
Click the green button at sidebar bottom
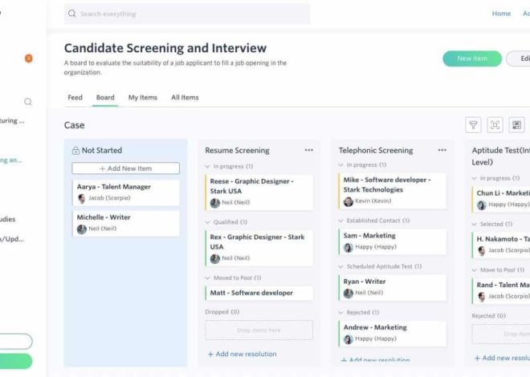click(16, 361)
